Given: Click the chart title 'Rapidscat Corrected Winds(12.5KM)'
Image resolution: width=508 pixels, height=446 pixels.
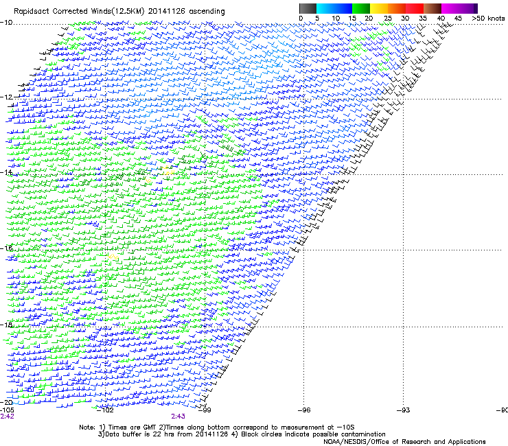Looking at the screenshot, I should pyautogui.click(x=79, y=11).
